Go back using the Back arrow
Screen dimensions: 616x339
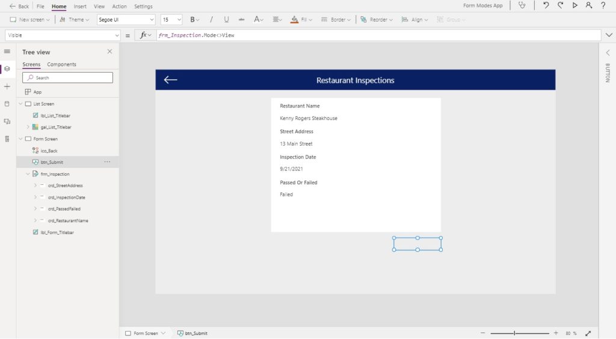(19, 6)
